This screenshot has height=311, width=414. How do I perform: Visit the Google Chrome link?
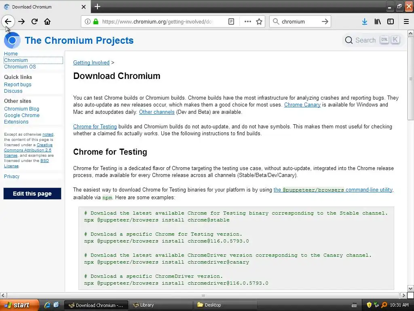coord(22,115)
